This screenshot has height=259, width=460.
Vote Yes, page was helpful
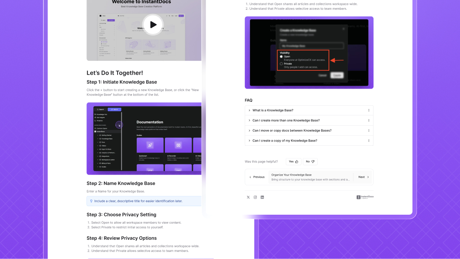click(x=293, y=161)
